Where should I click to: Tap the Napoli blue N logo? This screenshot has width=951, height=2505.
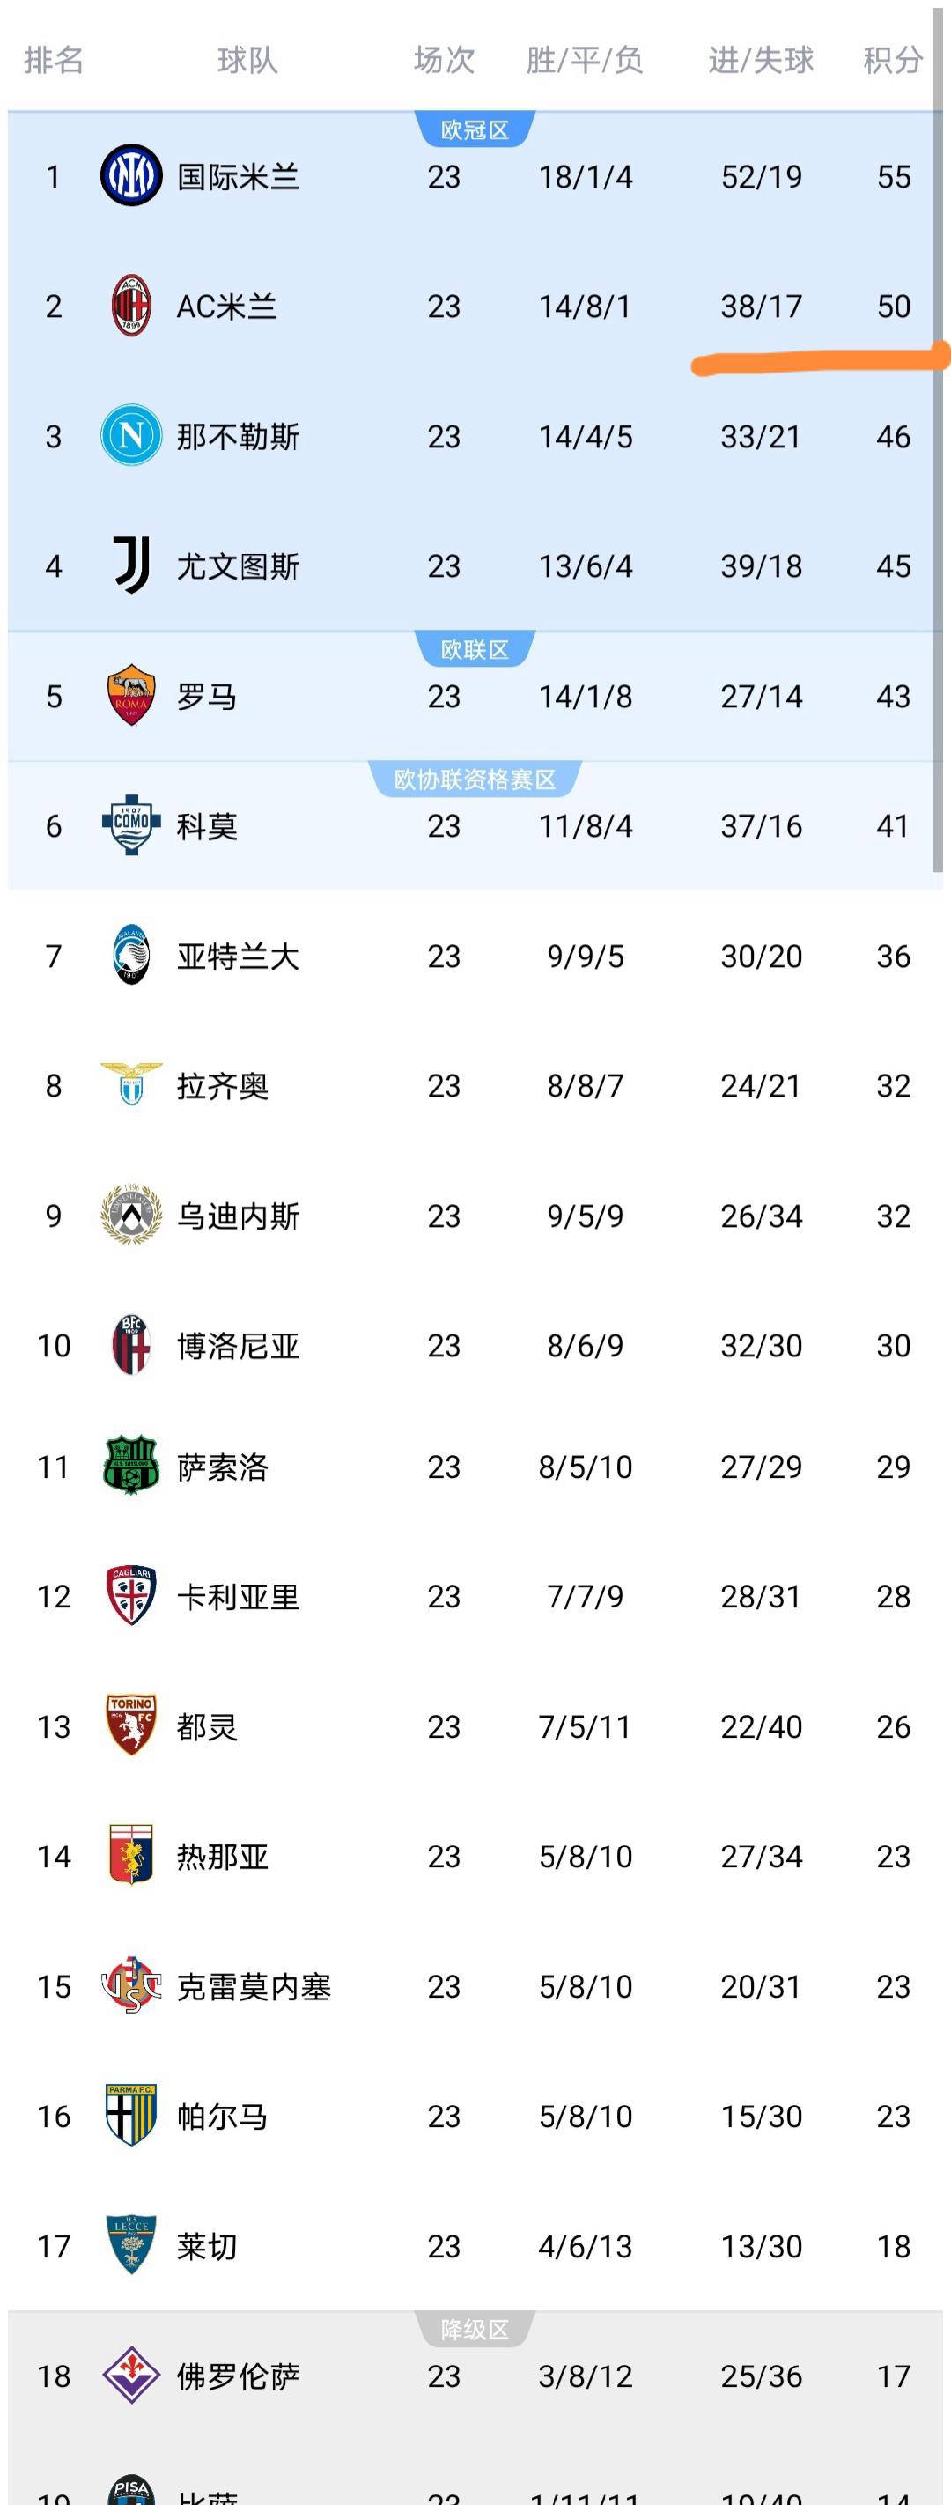point(131,436)
